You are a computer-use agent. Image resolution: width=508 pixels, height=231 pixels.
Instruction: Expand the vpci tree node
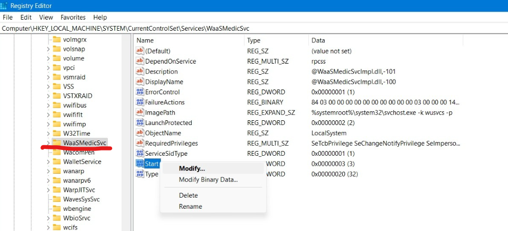tap(48, 68)
